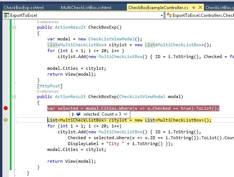234x177 pixels.
Task: Click the highlighted breakpoint line of code
Action: tap(133, 108)
